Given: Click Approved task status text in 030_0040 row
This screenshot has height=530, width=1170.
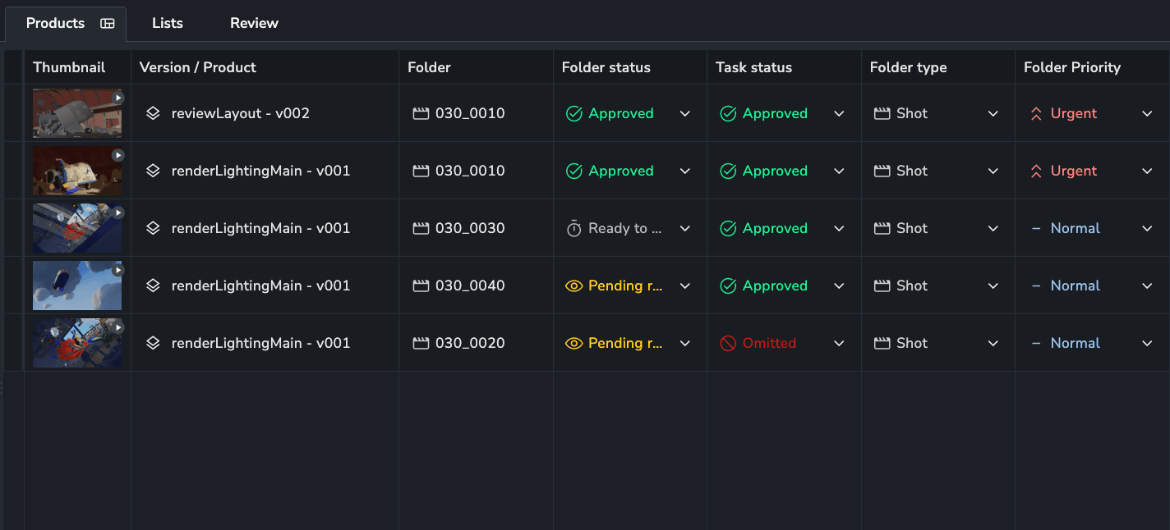Looking at the screenshot, I should [x=775, y=286].
